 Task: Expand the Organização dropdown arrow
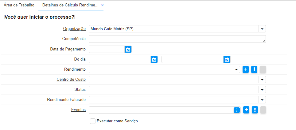coord(262,29)
